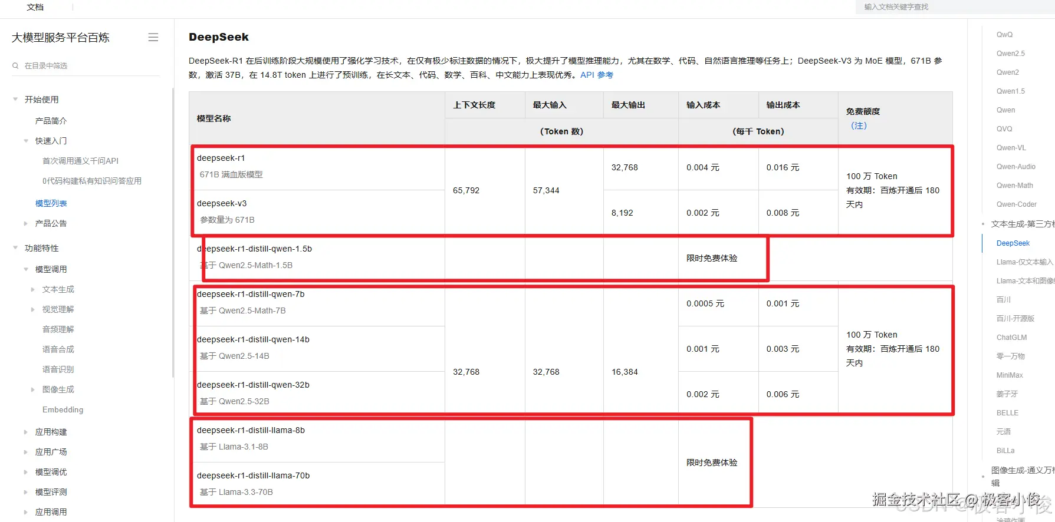The height and width of the screenshot is (522, 1055).
Task: Jump to Qwen2.5 in page outline
Action: pos(1011,54)
